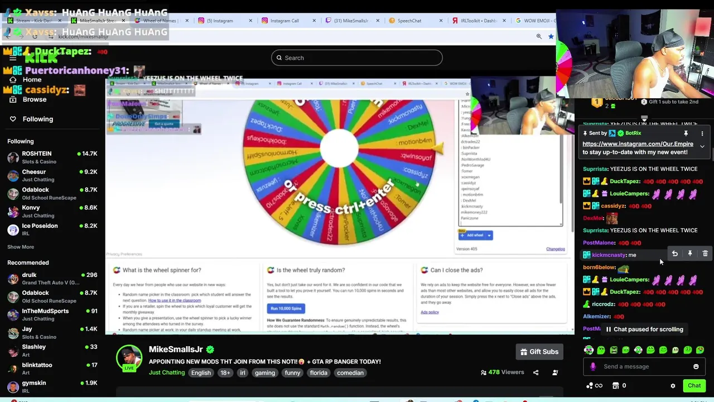Click in the Search input field
The width and height of the screenshot is (714, 402).
pyautogui.click(x=357, y=58)
